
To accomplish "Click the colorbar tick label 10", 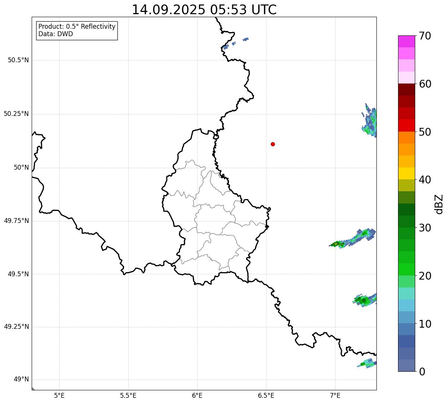I will pos(425,324).
